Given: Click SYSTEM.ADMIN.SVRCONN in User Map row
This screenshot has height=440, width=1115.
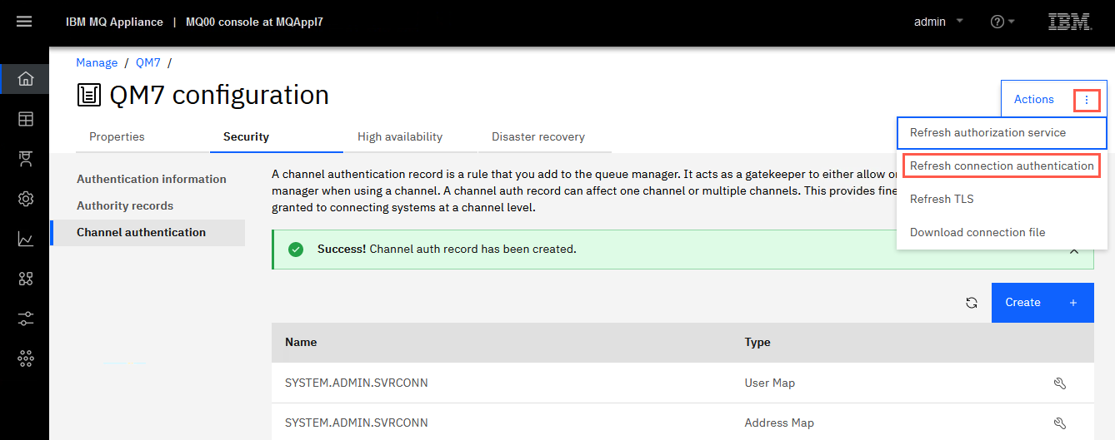Looking at the screenshot, I should click(357, 383).
